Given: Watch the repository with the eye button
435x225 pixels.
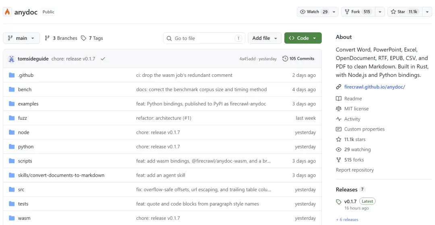Looking at the screenshot, I should click(314, 12).
